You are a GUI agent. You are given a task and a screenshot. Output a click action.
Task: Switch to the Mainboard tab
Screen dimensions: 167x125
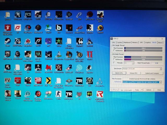[127, 42]
